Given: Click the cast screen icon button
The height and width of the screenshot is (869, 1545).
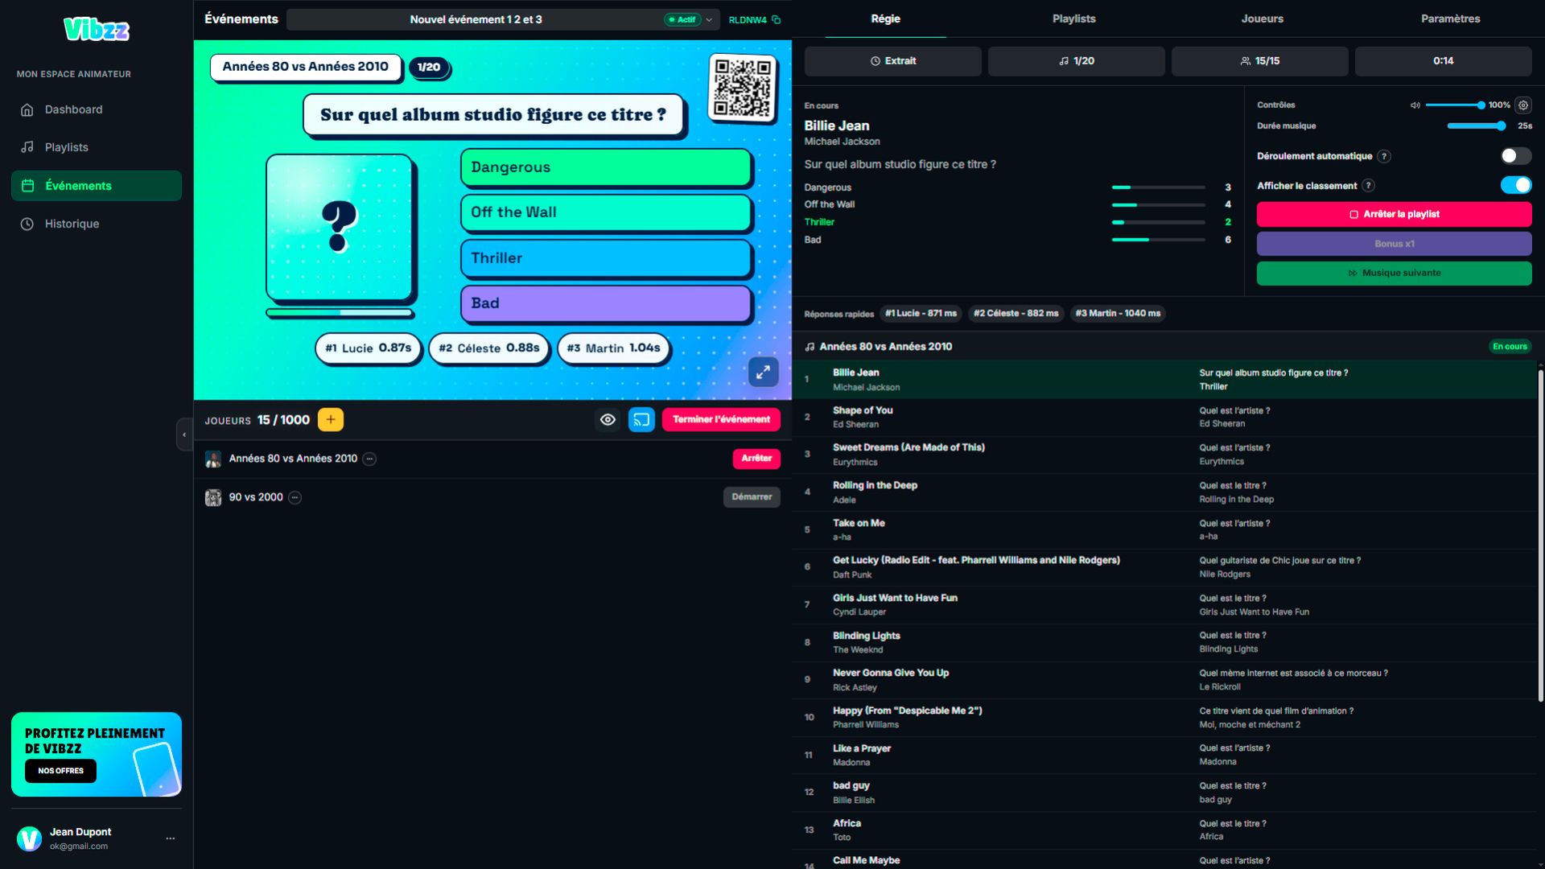Looking at the screenshot, I should [641, 419].
